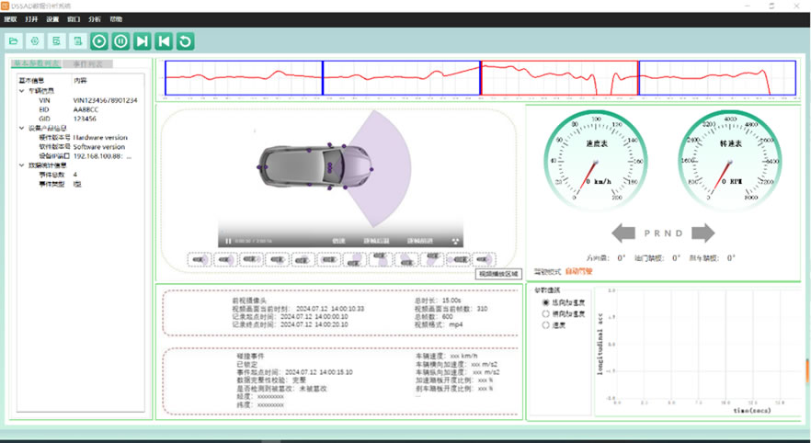Click 倍速 in the video player bar
The height and width of the screenshot is (443, 811).
pyautogui.click(x=338, y=241)
